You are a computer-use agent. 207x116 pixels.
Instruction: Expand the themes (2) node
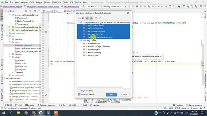pyautogui.click(x=13, y=72)
